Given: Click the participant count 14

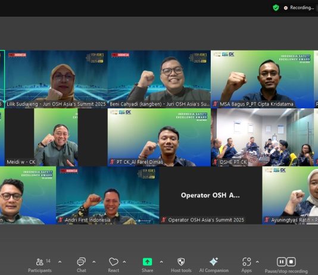Looking at the screenshot, I should 48,261.
